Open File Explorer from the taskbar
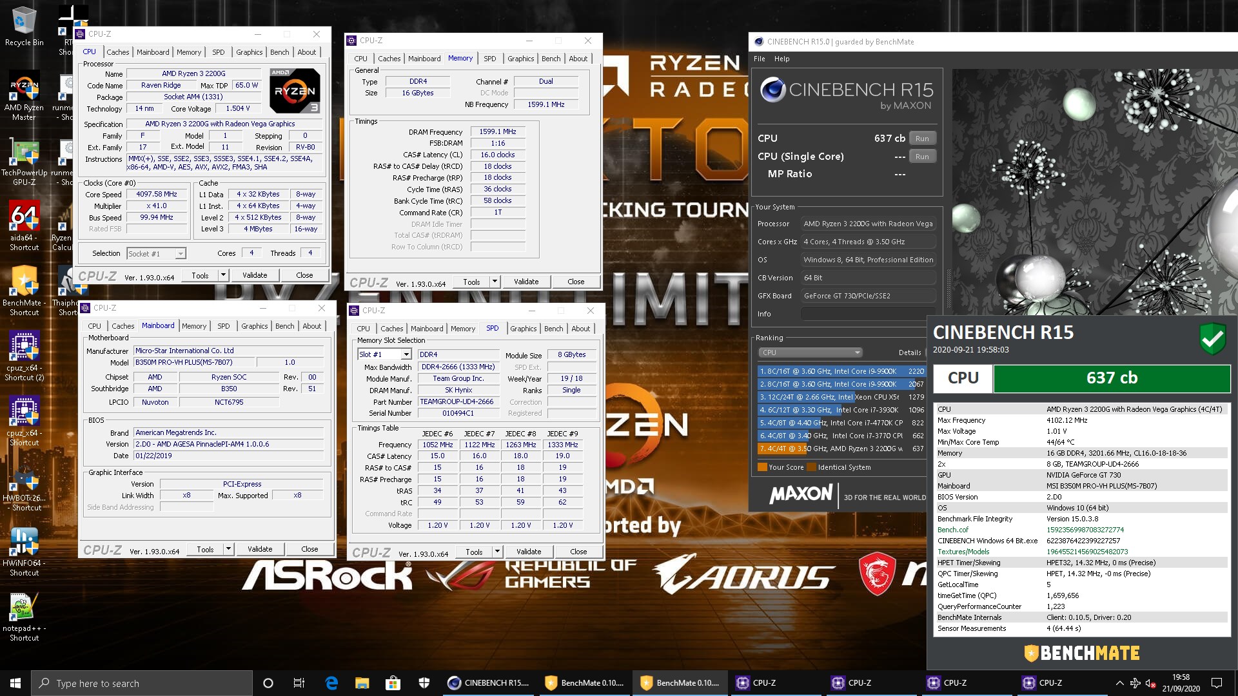 coord(362,683)
